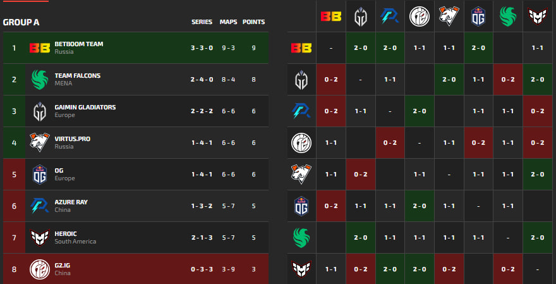Screen dimensions: 556x284
Task: Click the SERIES column header
Action: [202, 22]
